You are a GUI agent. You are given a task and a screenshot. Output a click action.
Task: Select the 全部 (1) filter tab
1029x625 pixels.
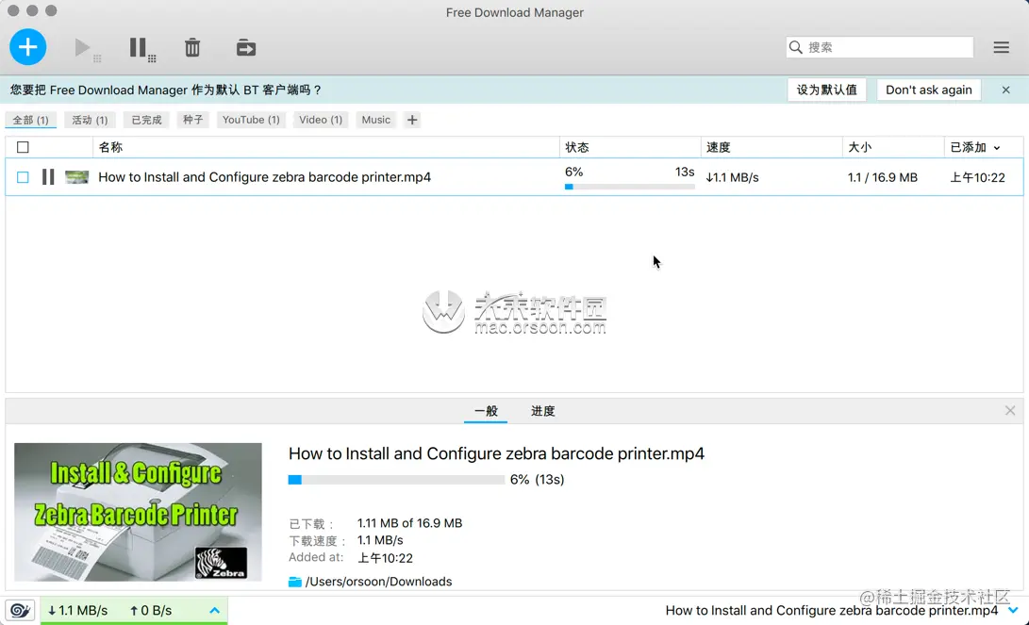click(31, 120)
